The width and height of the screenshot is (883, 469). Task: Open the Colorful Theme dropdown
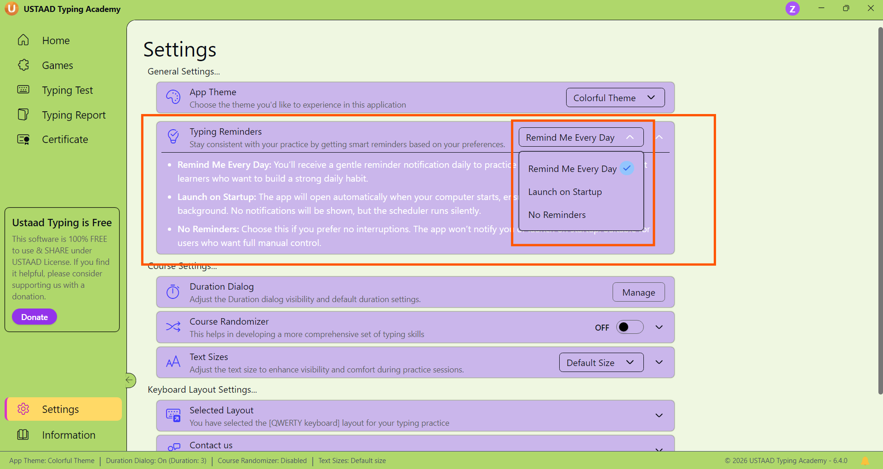[x=615, y=97]
